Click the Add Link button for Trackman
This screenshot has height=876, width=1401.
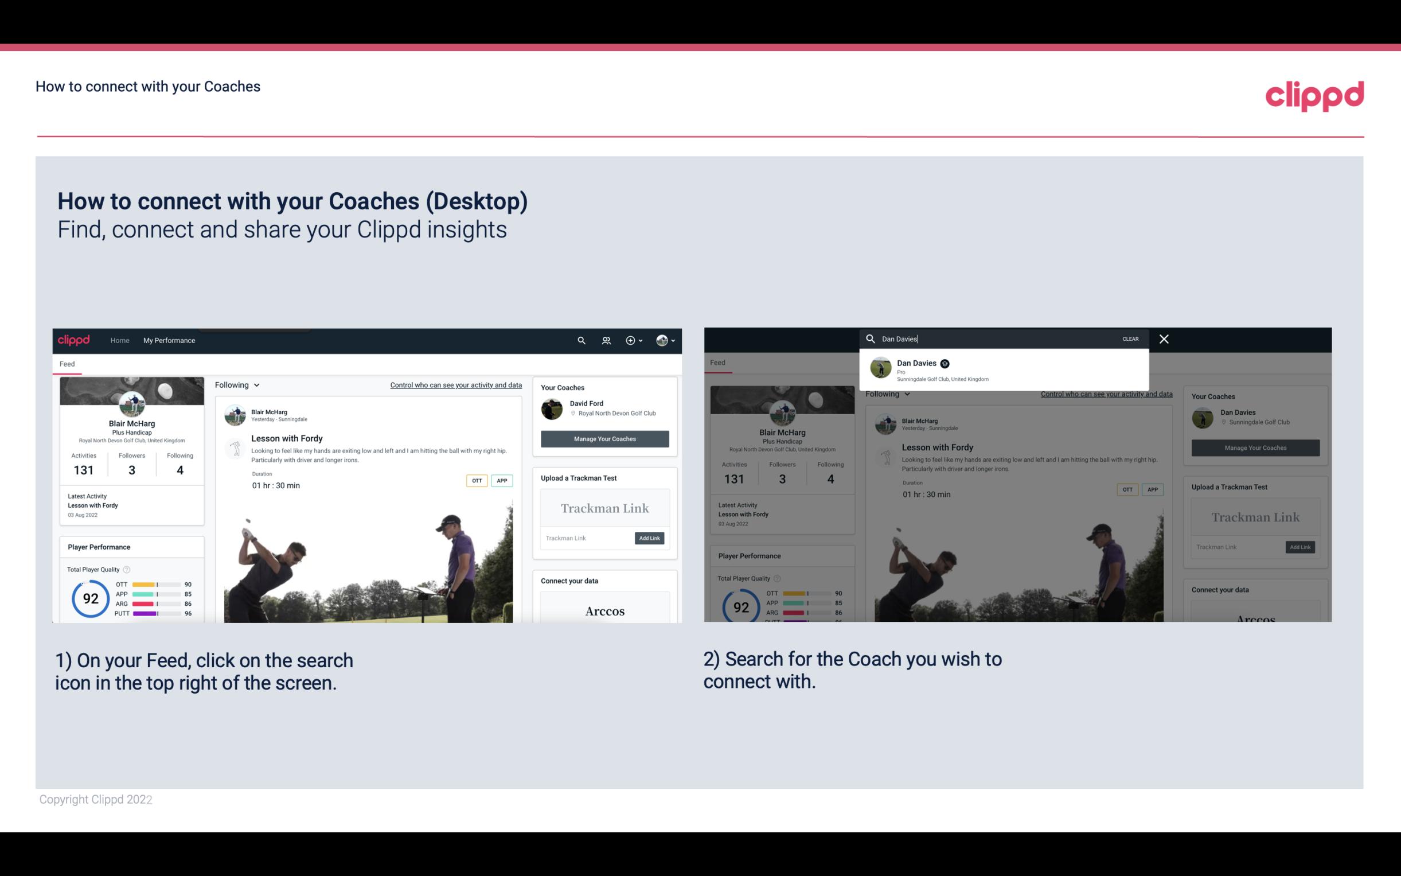pyautogui.click(x=650, y=537)
